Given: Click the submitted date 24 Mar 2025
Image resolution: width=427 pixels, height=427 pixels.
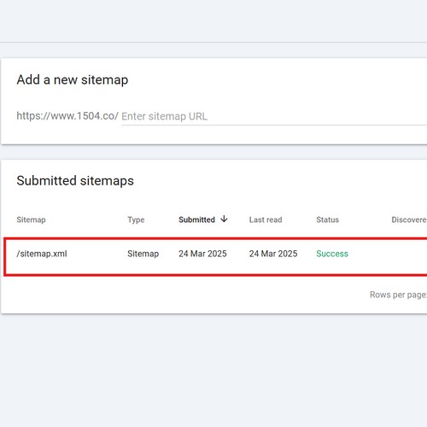Looking at the screenshot, I should pos(202,254).
